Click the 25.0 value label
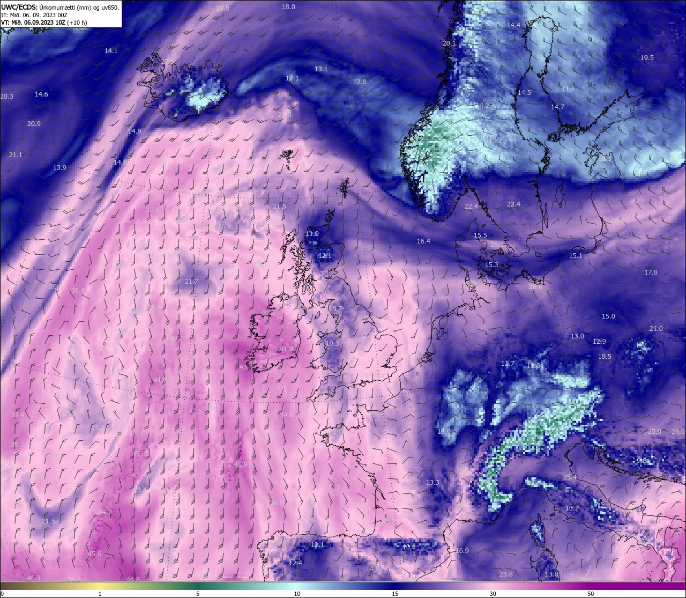The height and width of the screenshot is (598, 686). (654, 432)
